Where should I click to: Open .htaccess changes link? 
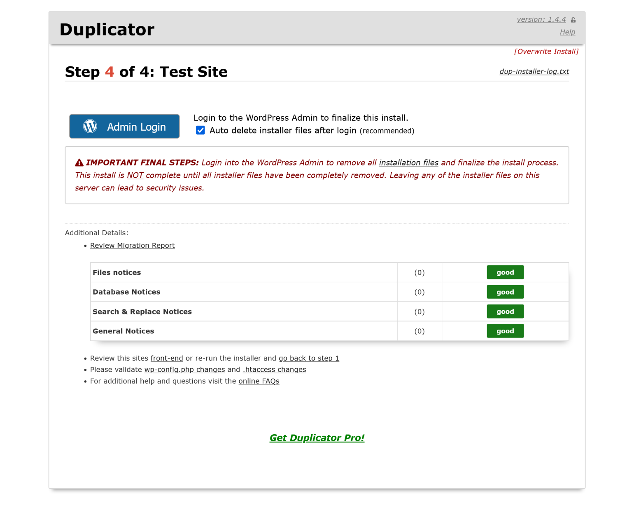click(x=274, y=370)
